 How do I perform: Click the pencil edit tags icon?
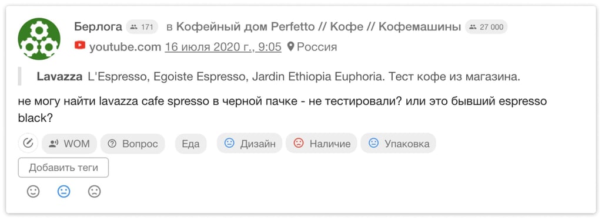click(x=28, y=143)
